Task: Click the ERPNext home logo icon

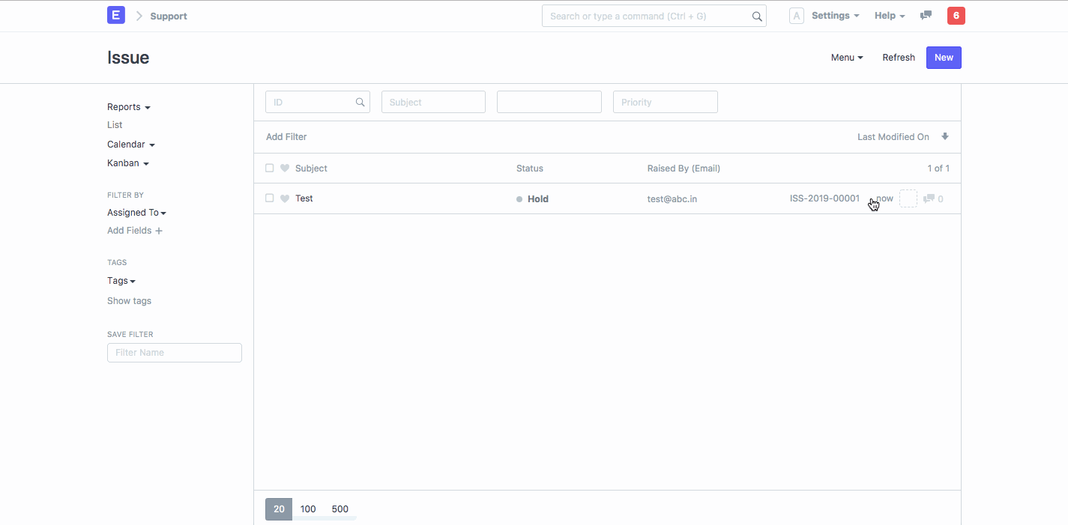Action: (116, 15)
